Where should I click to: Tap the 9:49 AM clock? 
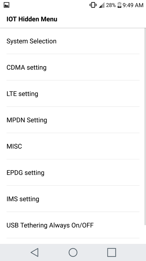133,5
